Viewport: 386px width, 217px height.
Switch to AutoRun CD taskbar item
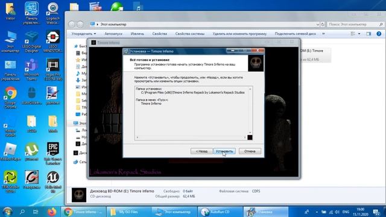click(x=220, y=212)
